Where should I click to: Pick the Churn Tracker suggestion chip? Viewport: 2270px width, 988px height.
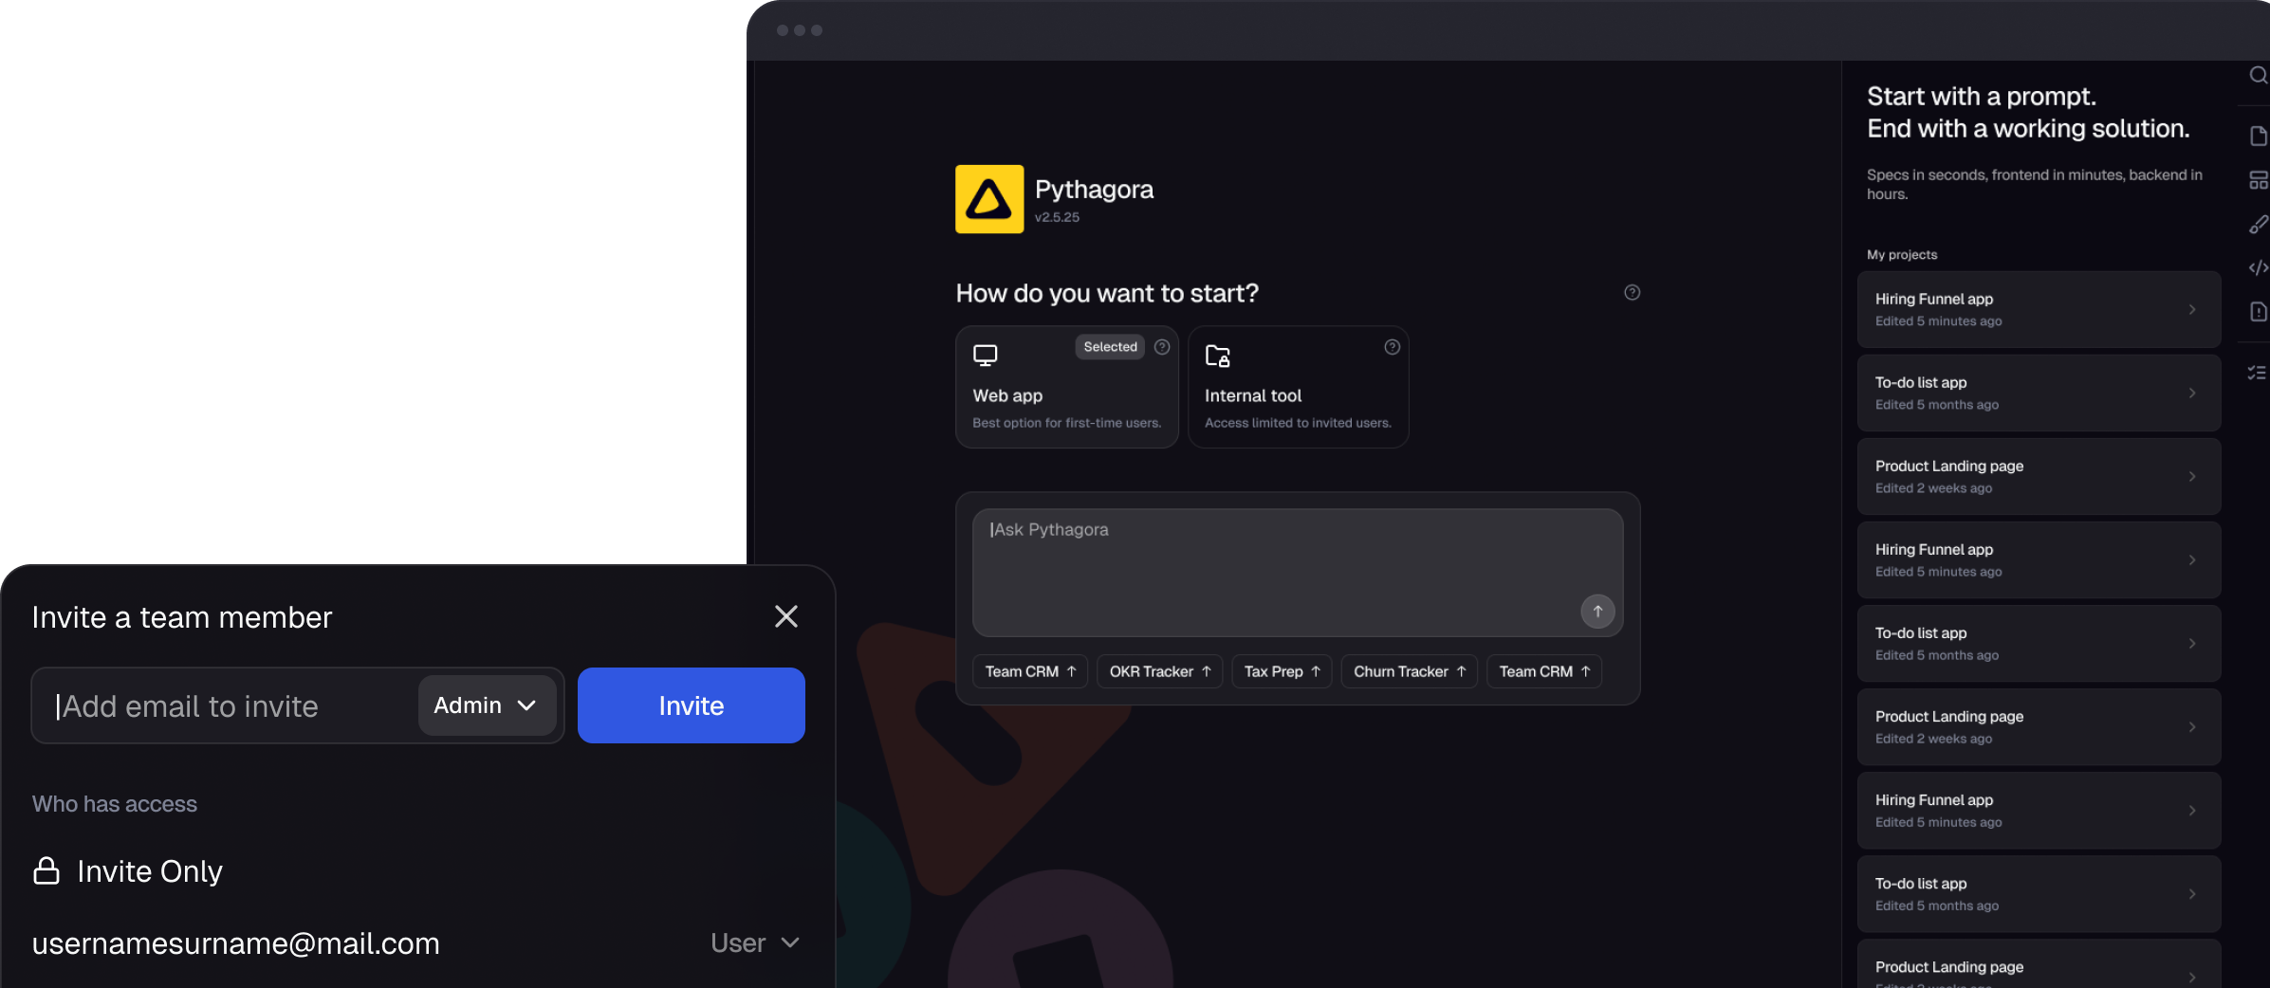tap(1409, 671)
